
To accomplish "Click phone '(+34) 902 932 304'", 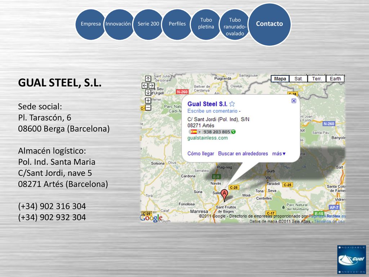I will 52,217.
